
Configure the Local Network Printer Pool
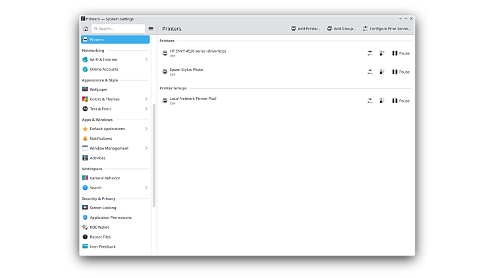[x=370, y=101]
